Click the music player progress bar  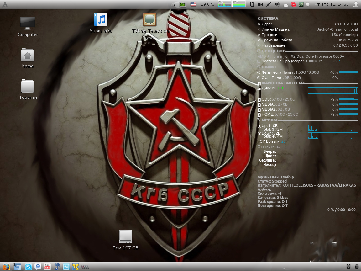tap(292, 210)
